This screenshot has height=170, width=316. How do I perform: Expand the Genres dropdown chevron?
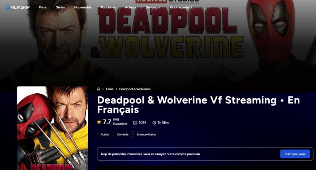[159, 7]
